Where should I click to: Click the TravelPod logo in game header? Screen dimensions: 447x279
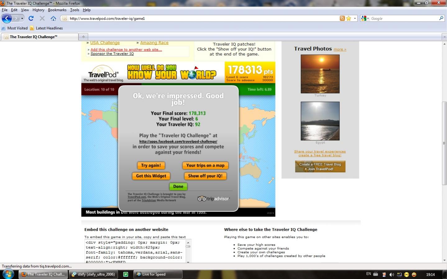[103, 74]
